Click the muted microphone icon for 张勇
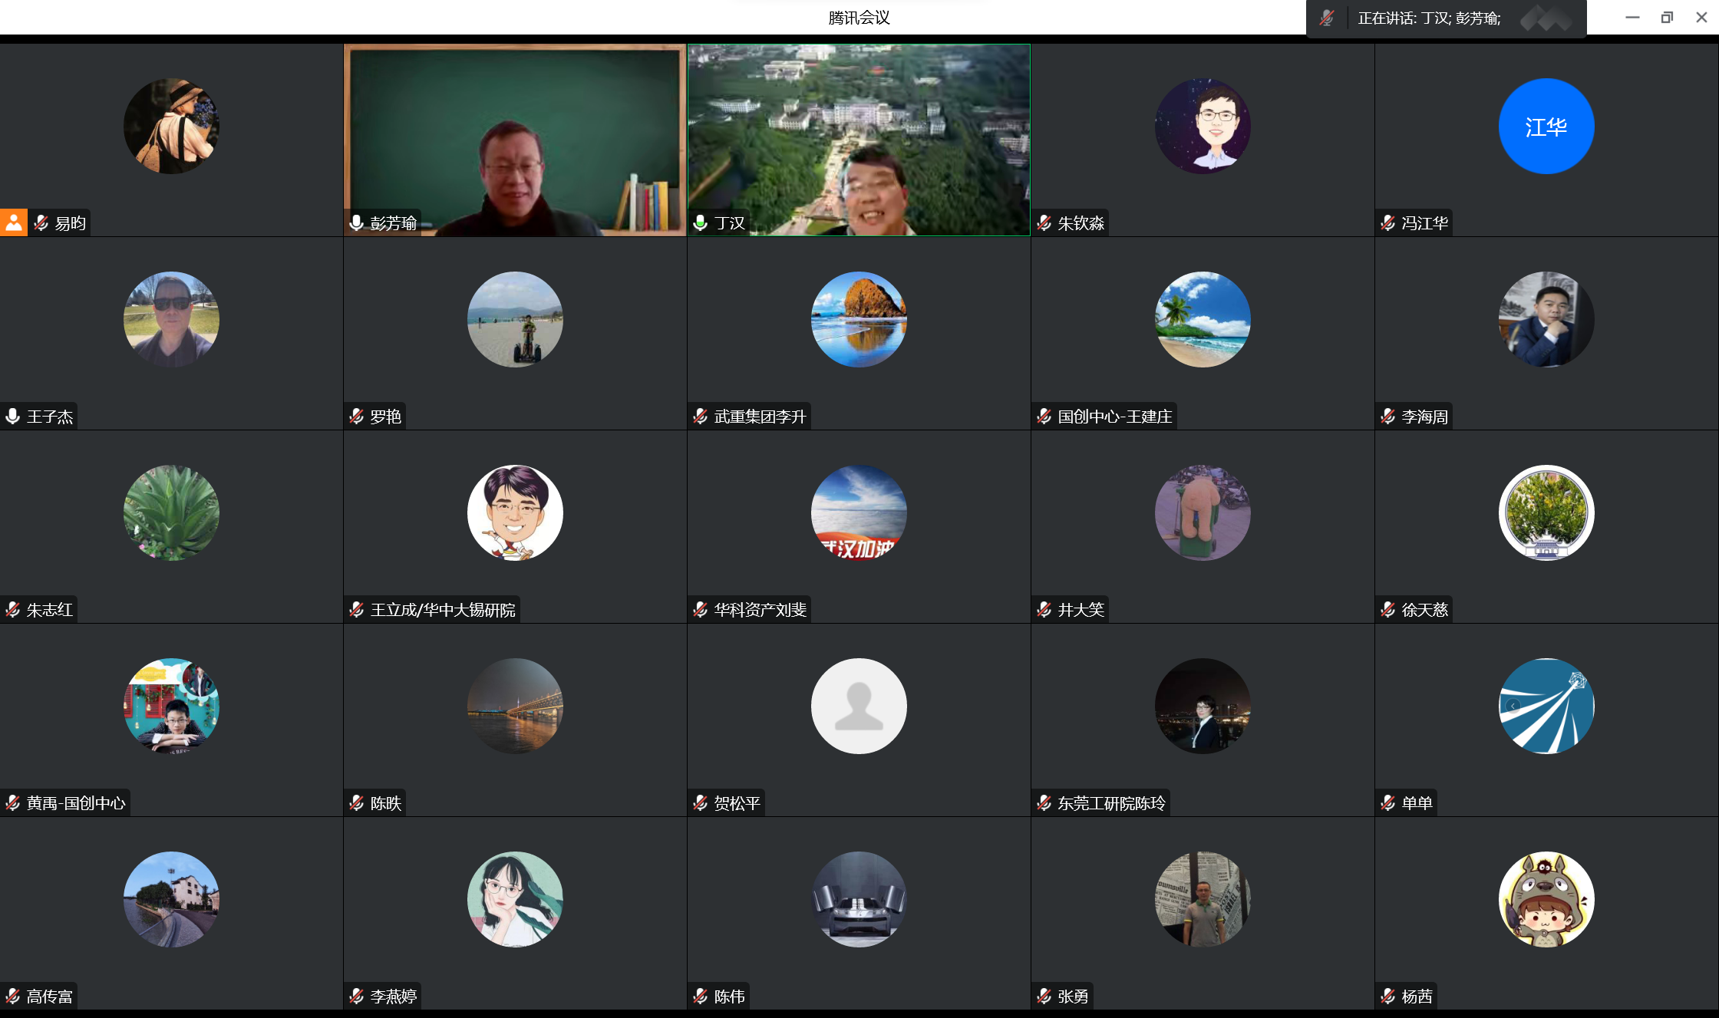This screenshot has width=1719, height=1018. [x=1044, y=996]
